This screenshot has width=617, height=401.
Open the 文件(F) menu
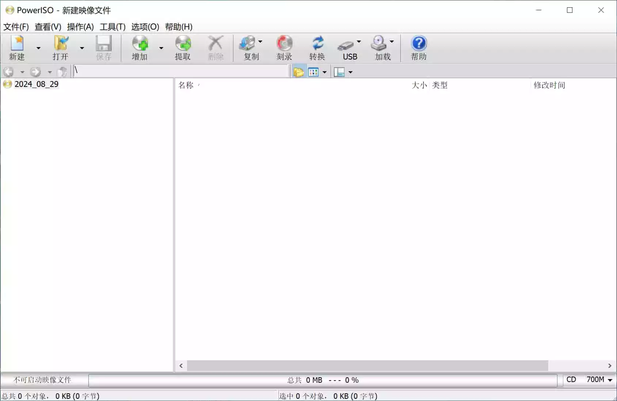click(x=16, y=27)
